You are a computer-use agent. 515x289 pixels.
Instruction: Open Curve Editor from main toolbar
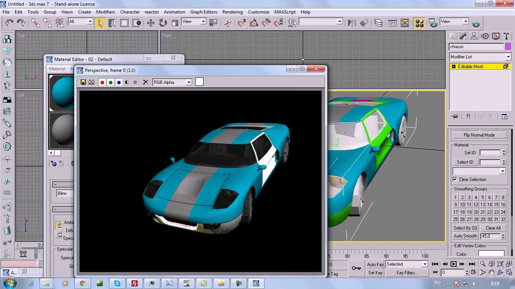(x=392, y=23)
